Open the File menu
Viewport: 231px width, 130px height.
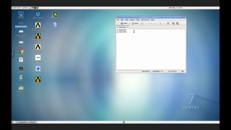coord(118,20)
